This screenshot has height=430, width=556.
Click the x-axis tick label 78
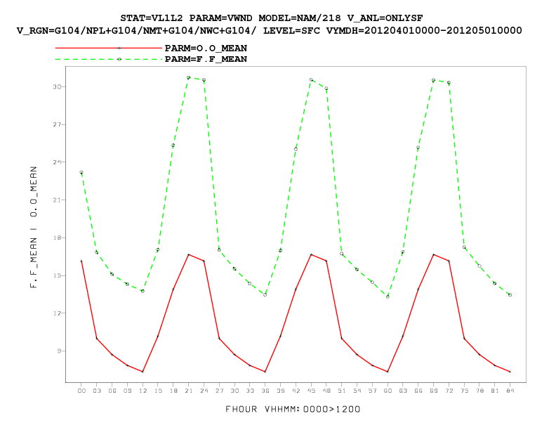tap(479, 391)
